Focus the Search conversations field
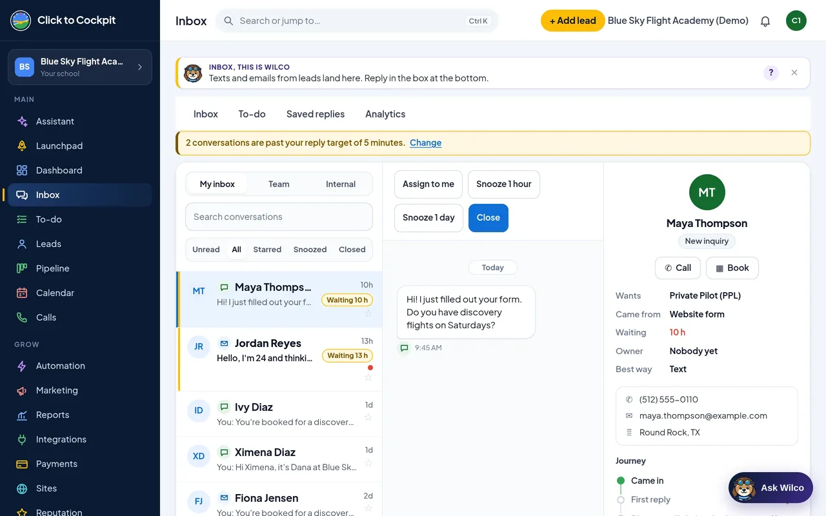Image resolution: width=826 pixels, height=516 pixels. coord(279,217)
